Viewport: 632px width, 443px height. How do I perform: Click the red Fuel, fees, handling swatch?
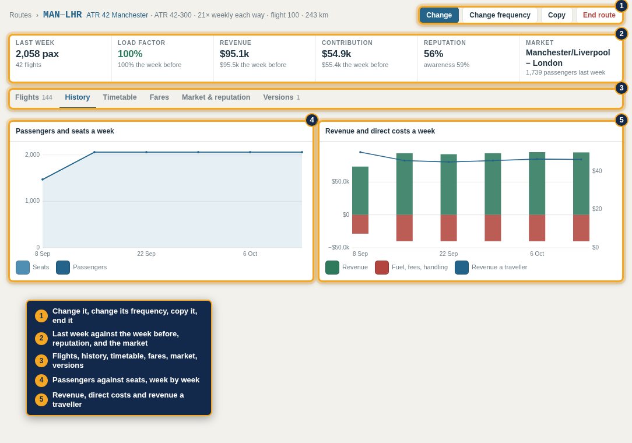click(x=382, y=267)
